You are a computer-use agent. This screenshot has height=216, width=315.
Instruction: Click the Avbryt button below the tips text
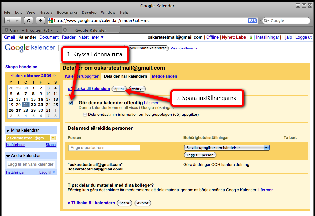pyautogui.click(x=143, y=203)
